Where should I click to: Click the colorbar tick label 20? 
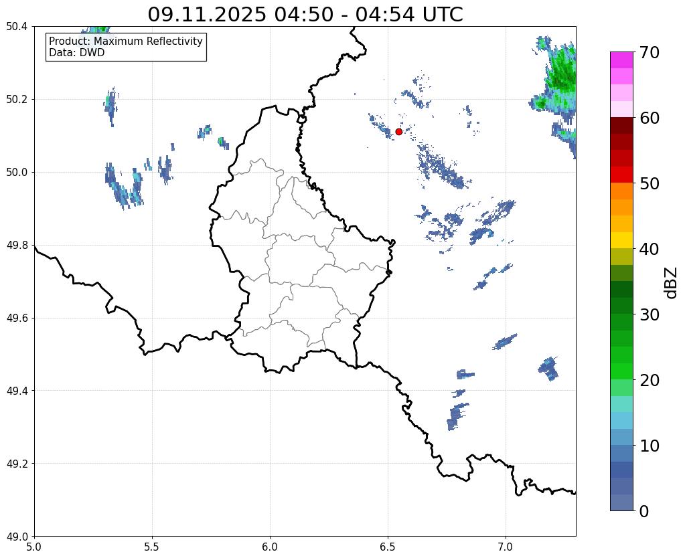(x=650, y=380)
